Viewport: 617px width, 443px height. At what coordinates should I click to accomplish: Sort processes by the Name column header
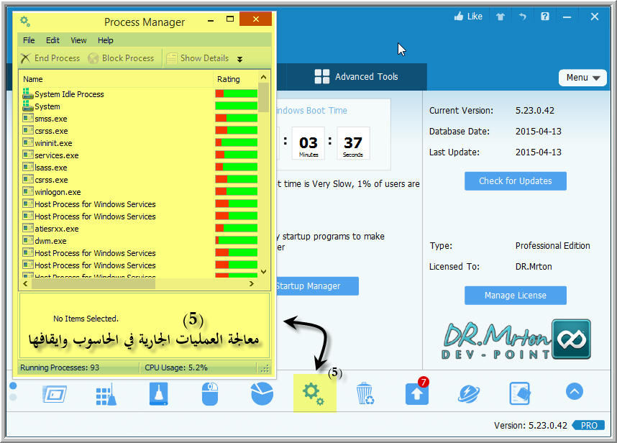point(116,79)
